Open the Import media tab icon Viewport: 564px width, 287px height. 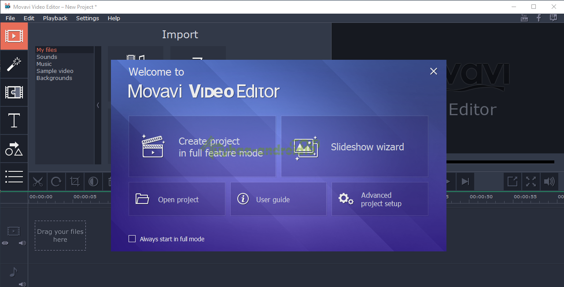coord(14,36)
